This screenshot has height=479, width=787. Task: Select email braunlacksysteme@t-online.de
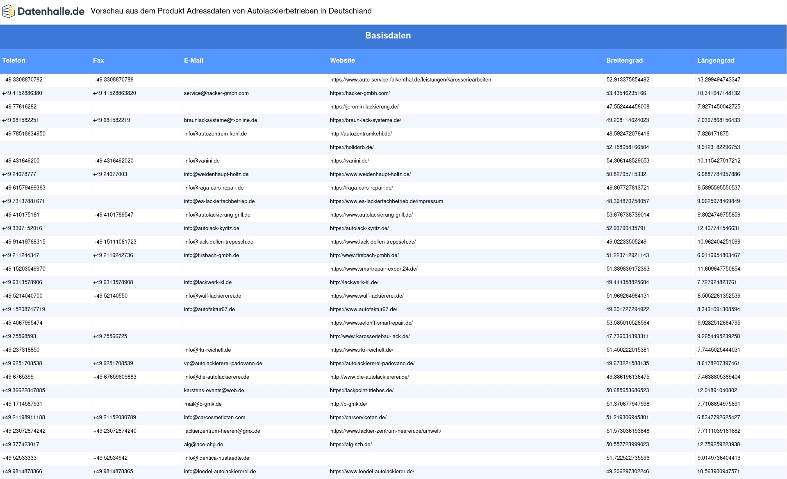[221, 120]
